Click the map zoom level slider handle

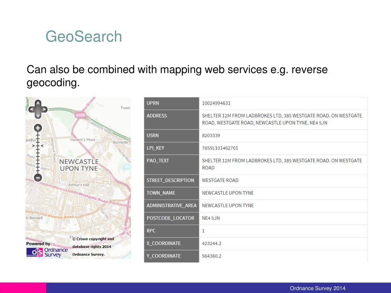38,145
